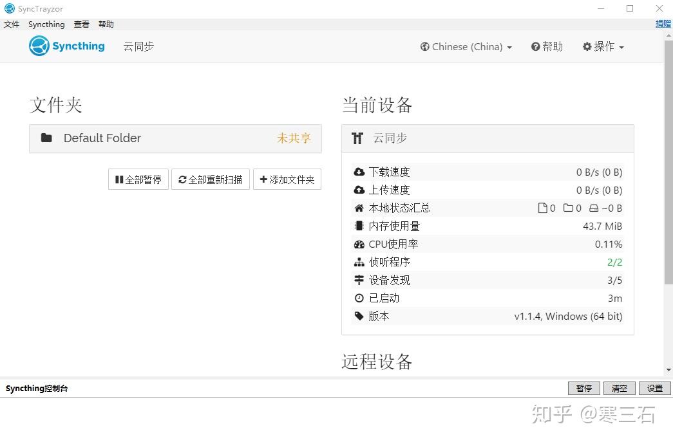Click the 云同步 device bars icon

click(359, 138)
